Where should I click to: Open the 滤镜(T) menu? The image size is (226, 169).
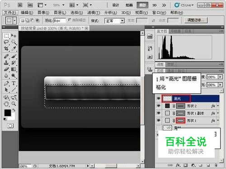pos(94,13)
